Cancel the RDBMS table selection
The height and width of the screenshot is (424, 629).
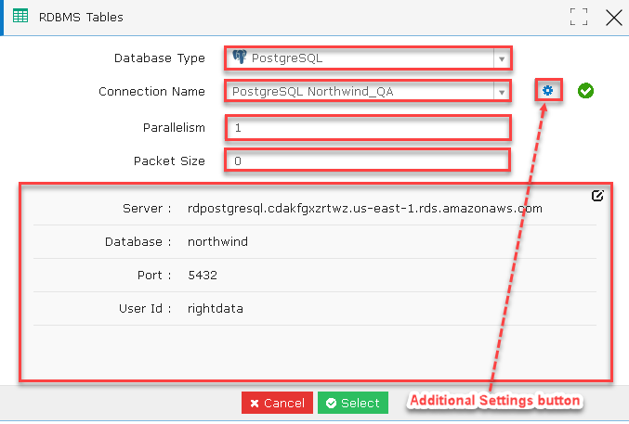pos(277,403)
